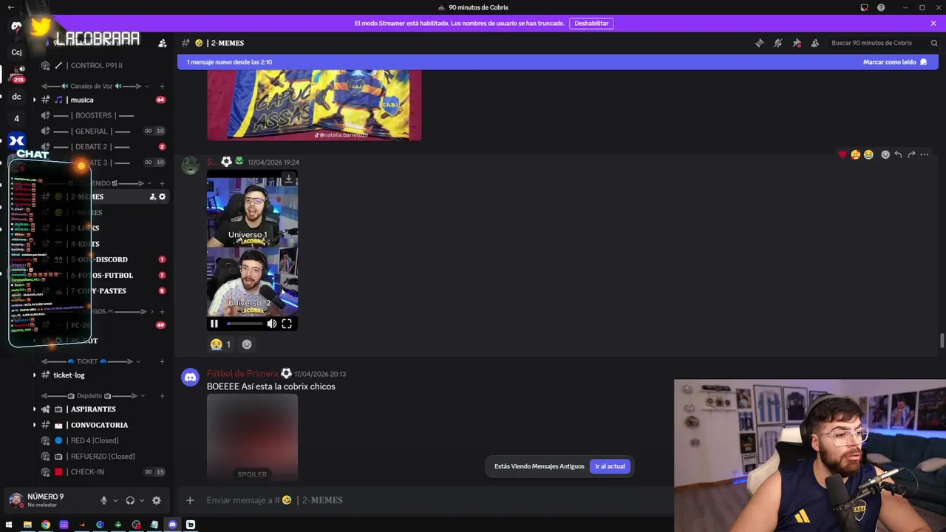Forward the message with forward arrow

(911, 154)
